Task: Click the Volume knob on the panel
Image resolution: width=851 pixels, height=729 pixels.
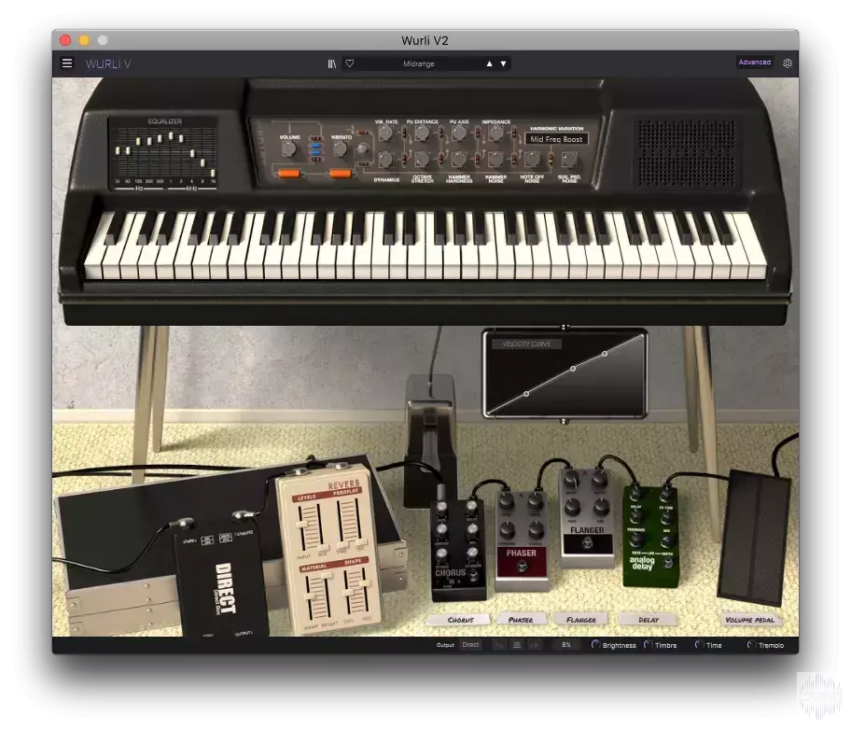Action: 289,150
